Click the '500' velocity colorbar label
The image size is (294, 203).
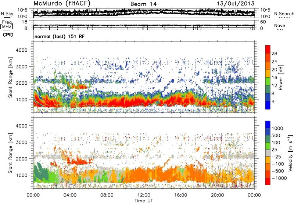tap(276, 136)
